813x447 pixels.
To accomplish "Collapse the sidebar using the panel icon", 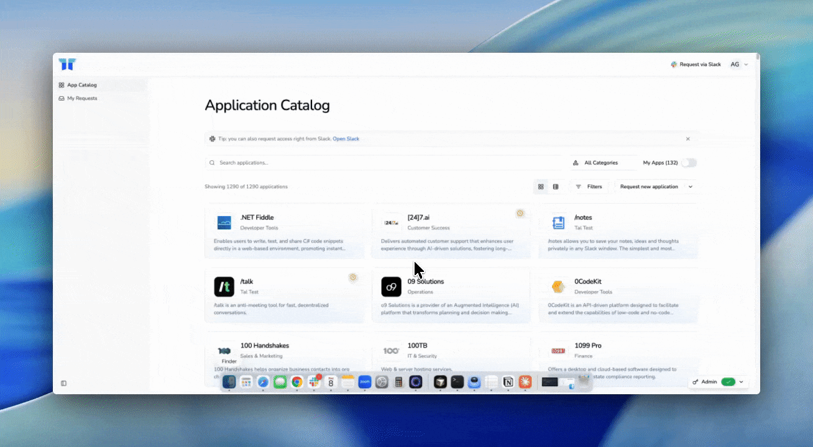I will 63,383.
